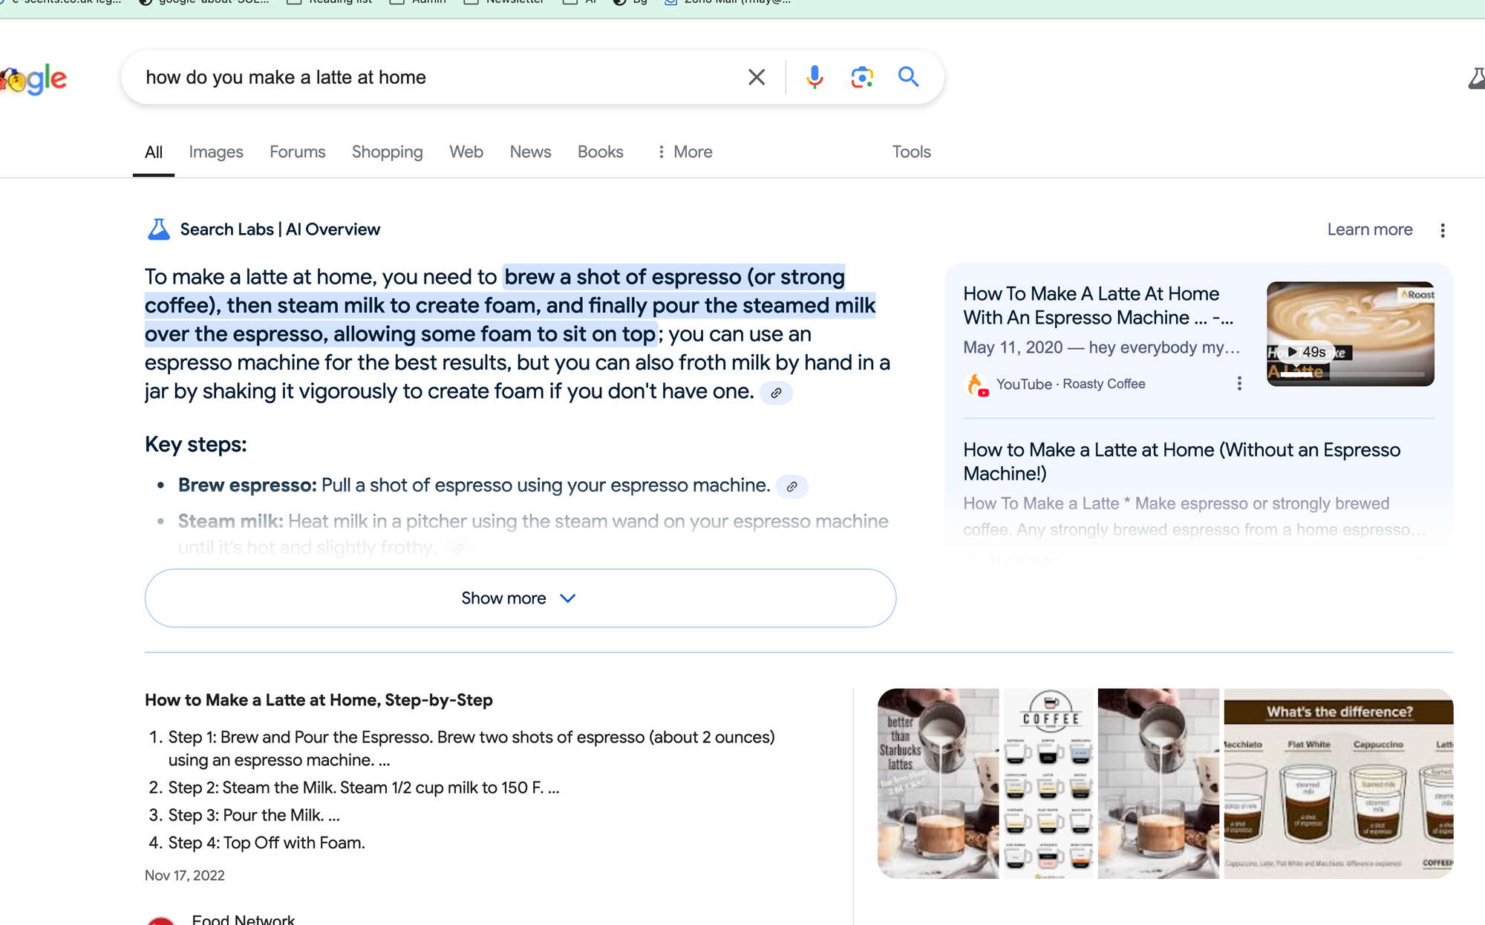The height and width of the screenshot is (925, 1485).
Task: Open three-dot menu on Roasty Coffee video
Action: click(x=1238, y=384)
